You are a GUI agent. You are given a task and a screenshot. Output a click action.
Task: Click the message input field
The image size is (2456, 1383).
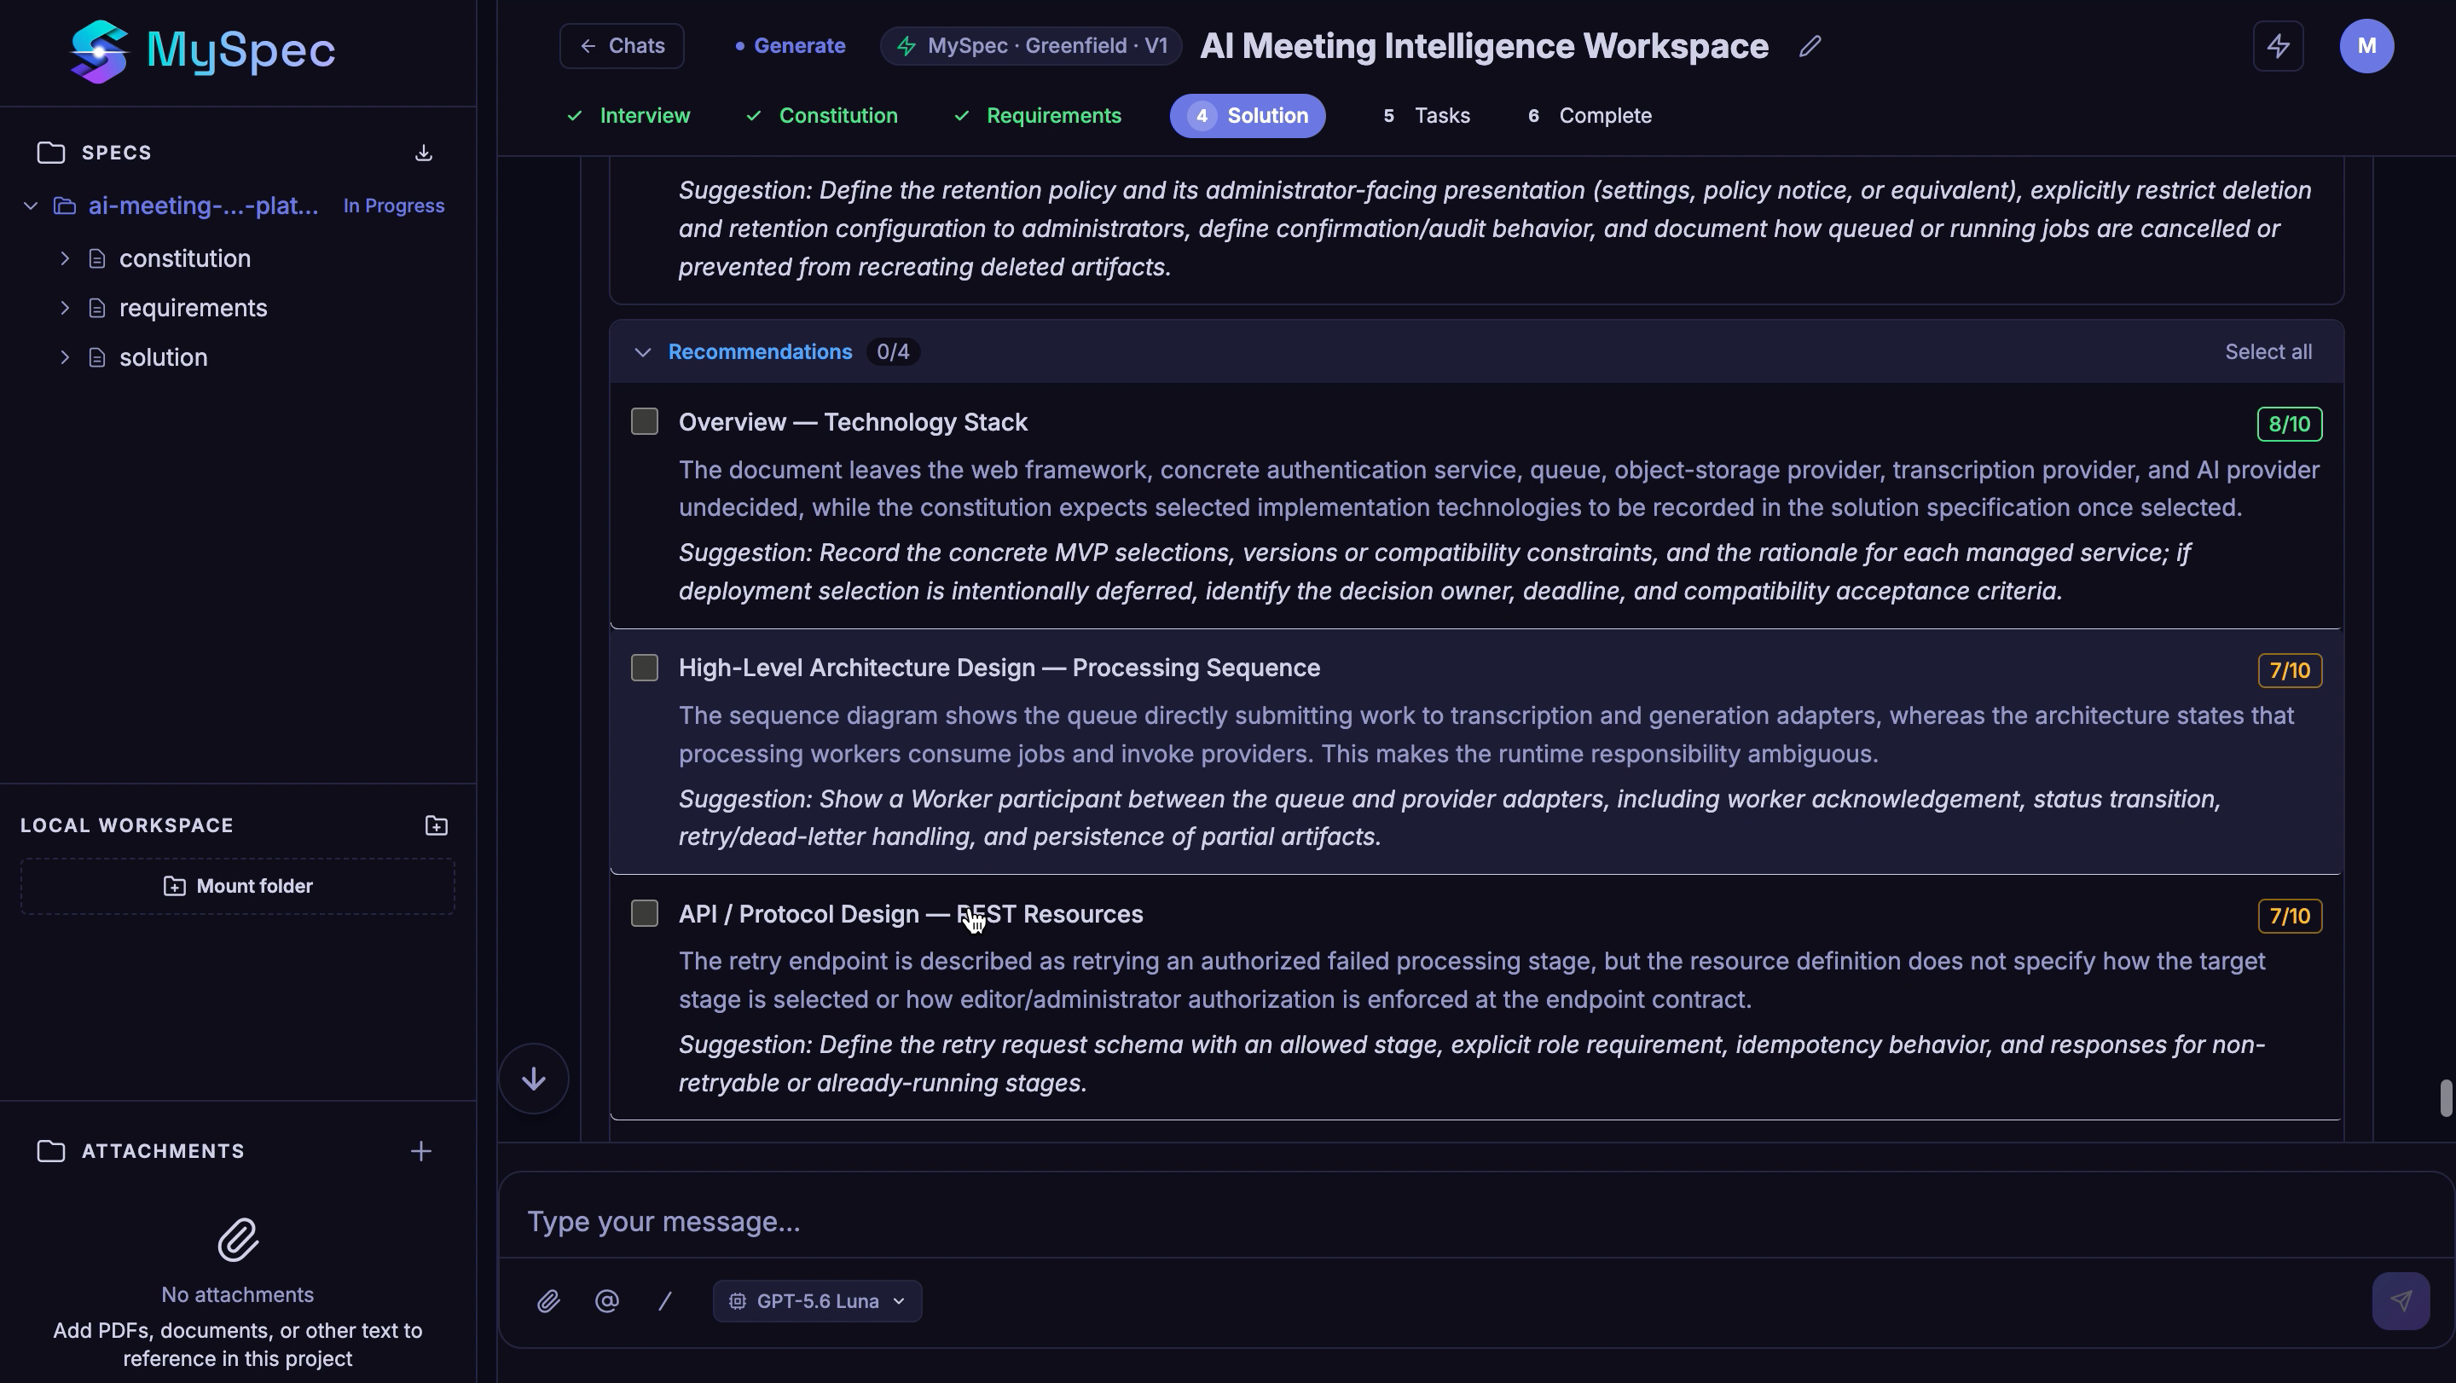coord(1476,1222)
